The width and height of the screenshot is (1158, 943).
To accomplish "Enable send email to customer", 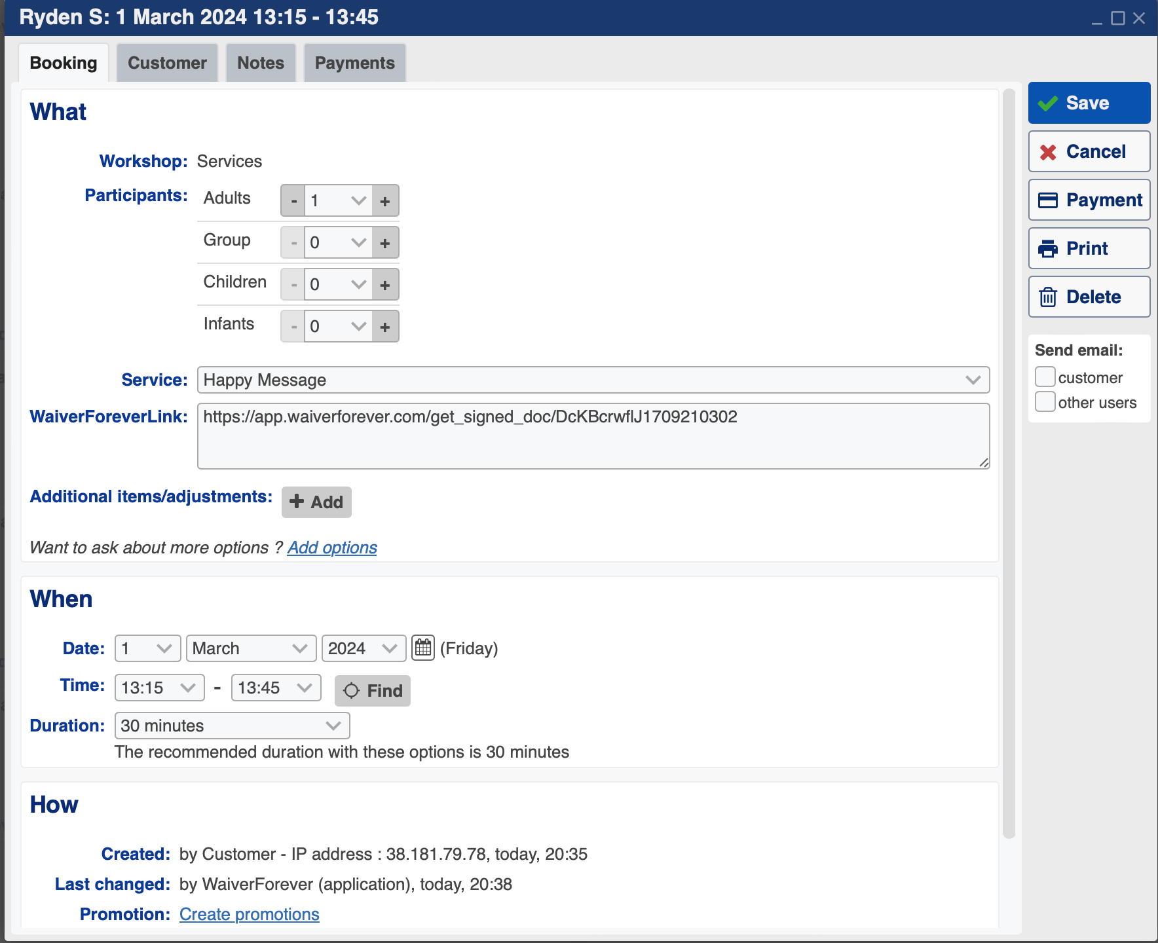I will click(x=1045, y=377).
